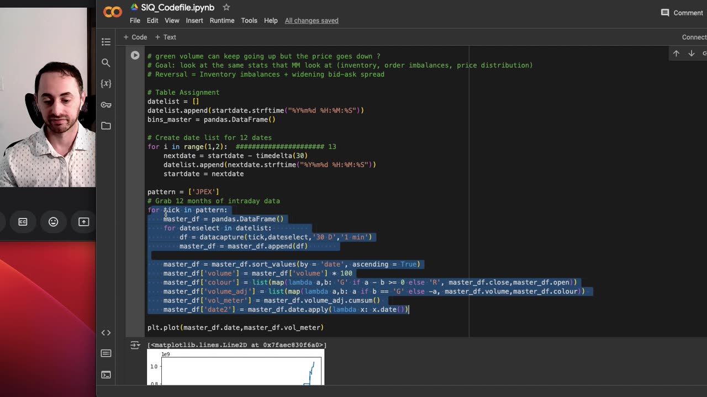Image resolution: width=707 pixels, height=397 pixels.
Task: Click the master_df['vol_meter'] cumsum line
Action: 272,301
